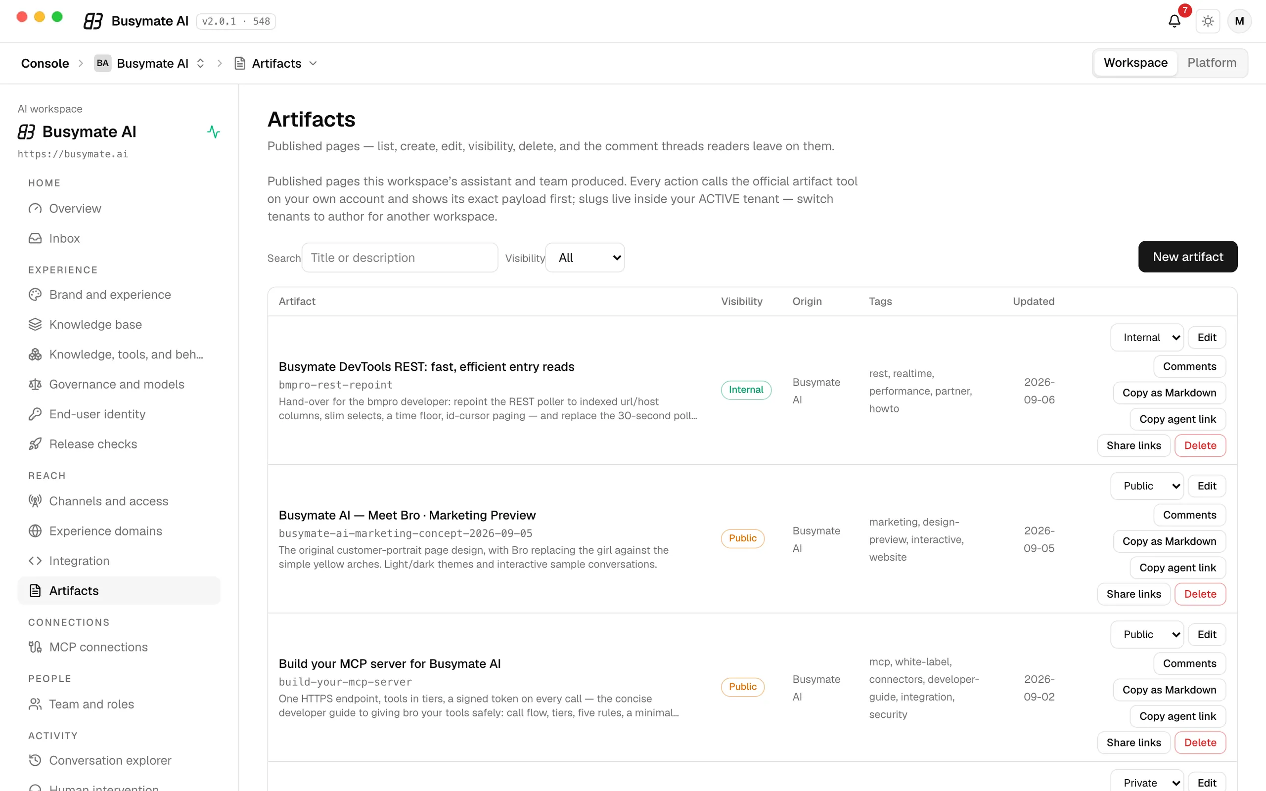Copy agent link for DevTools REST artifact
Viewport: 1266px width, 791px height.
click(x=1177, y=419)
